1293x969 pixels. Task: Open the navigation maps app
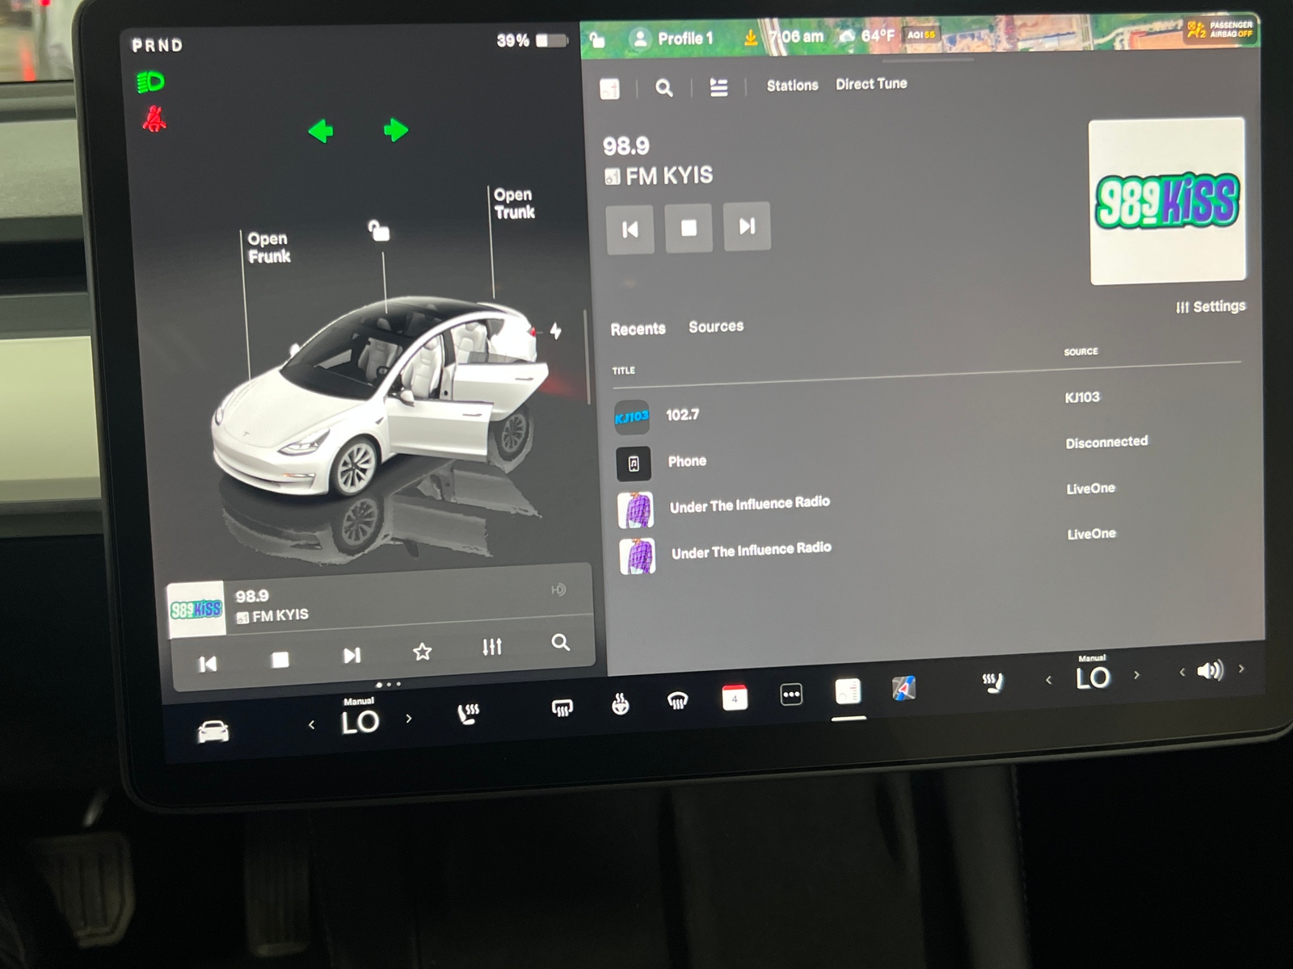(903, 688)
